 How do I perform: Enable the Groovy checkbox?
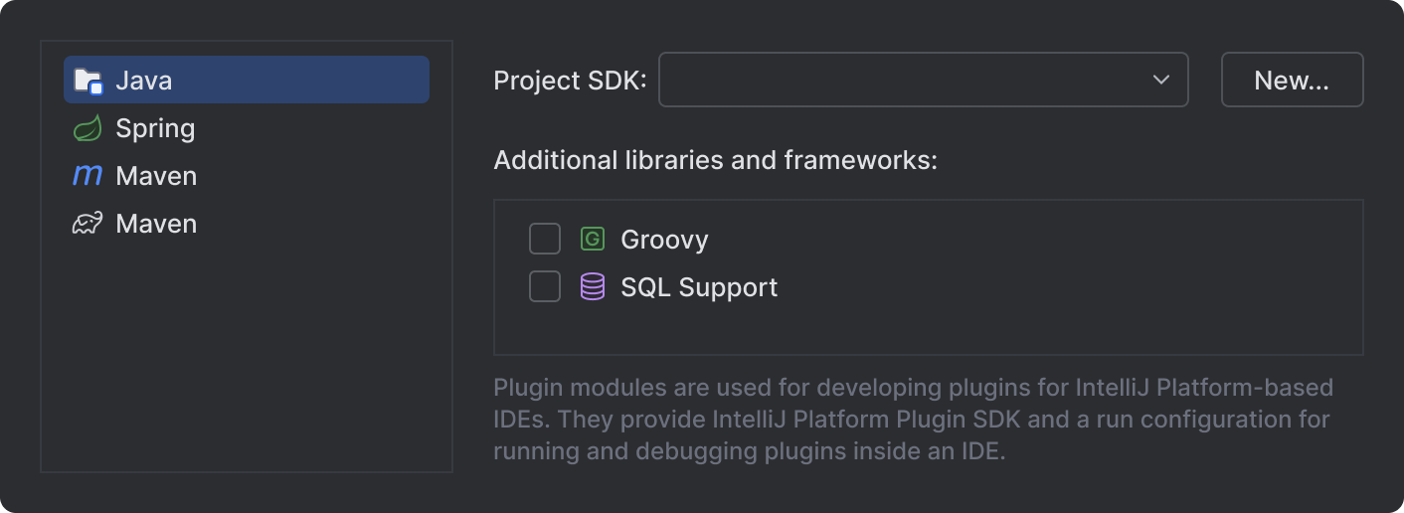click(545, 240)
